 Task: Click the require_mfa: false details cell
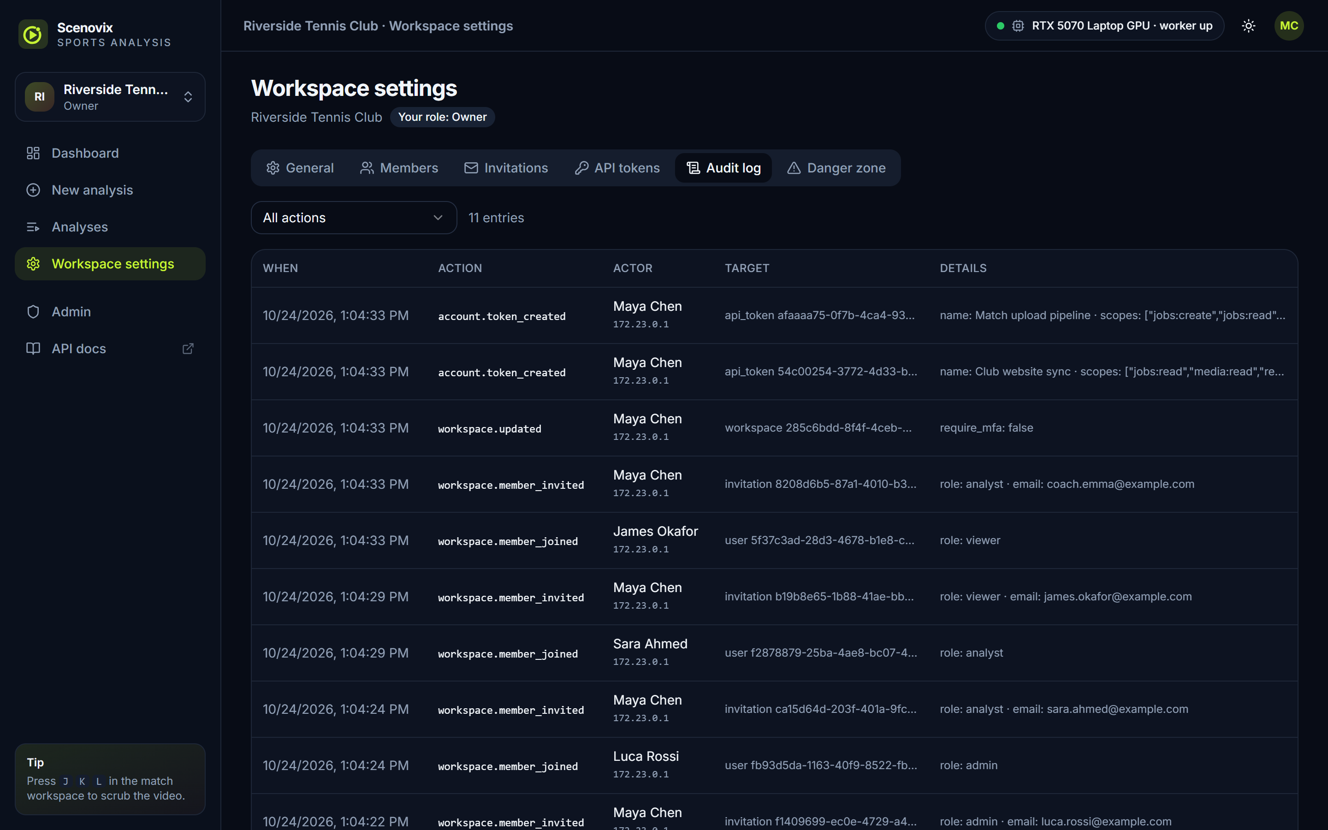(986, 427)
